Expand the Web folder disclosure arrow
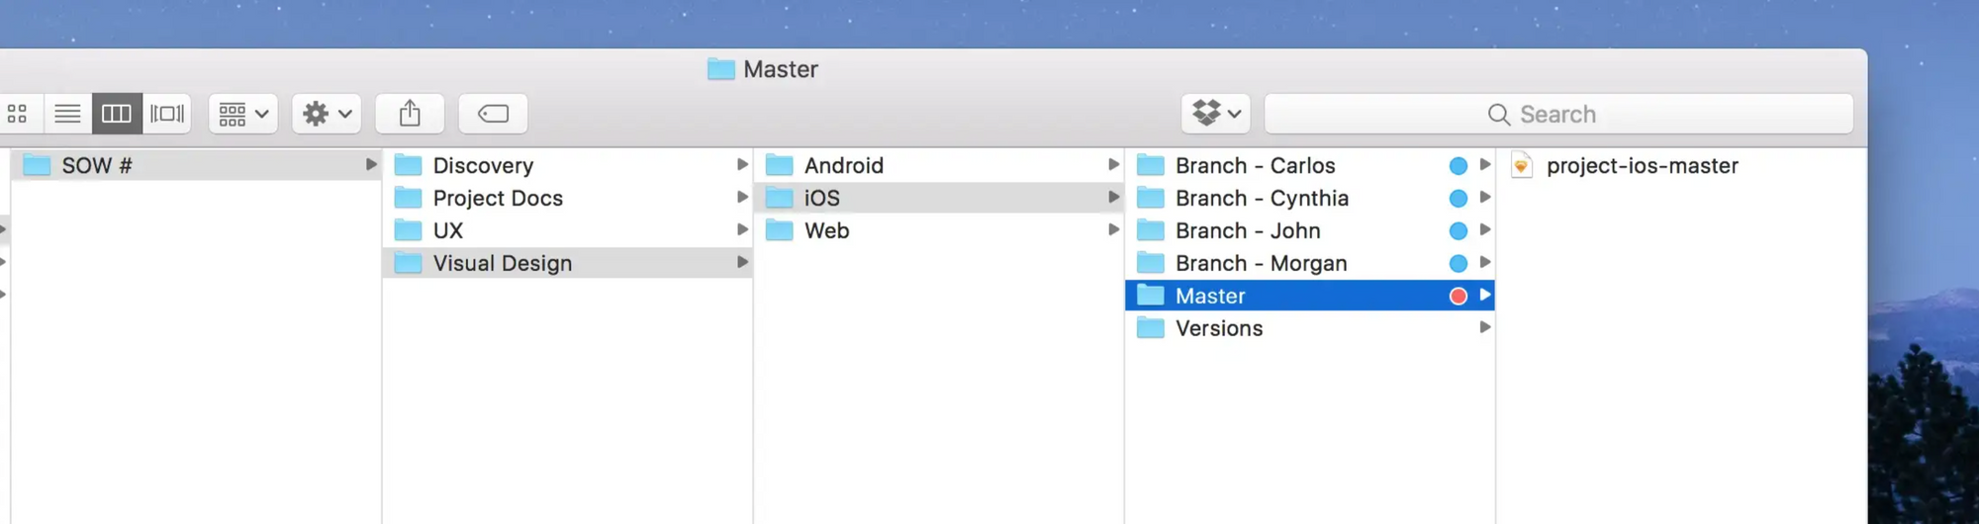Viewport: 1979px width, 524px height. pyautogui.click(x=1113, y=230)
